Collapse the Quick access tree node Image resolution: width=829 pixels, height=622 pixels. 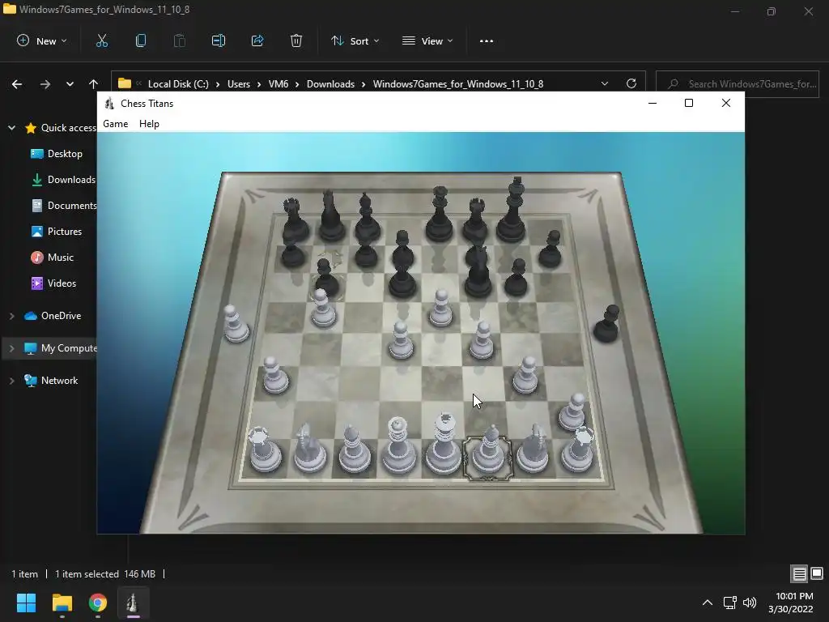[11, 127]
